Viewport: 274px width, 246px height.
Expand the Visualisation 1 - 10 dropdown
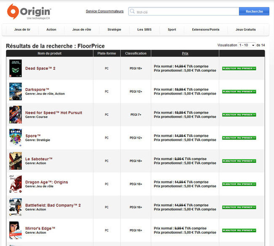click(x=247, y=45)
